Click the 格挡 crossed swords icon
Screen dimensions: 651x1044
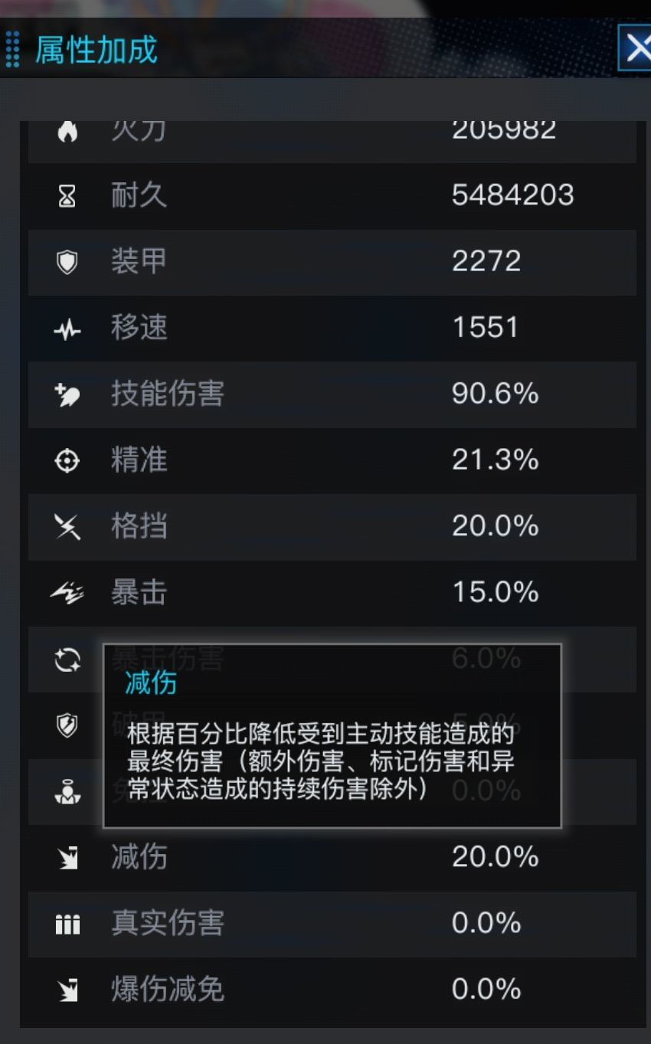tap(67, 527)
